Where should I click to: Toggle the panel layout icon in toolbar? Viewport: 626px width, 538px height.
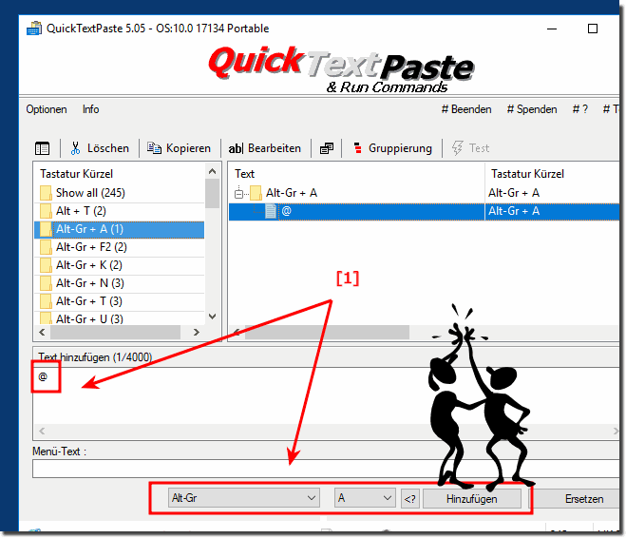43,148
